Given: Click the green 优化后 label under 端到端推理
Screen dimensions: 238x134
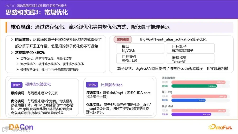Looking at the screenshot, I should coord(165,86).
